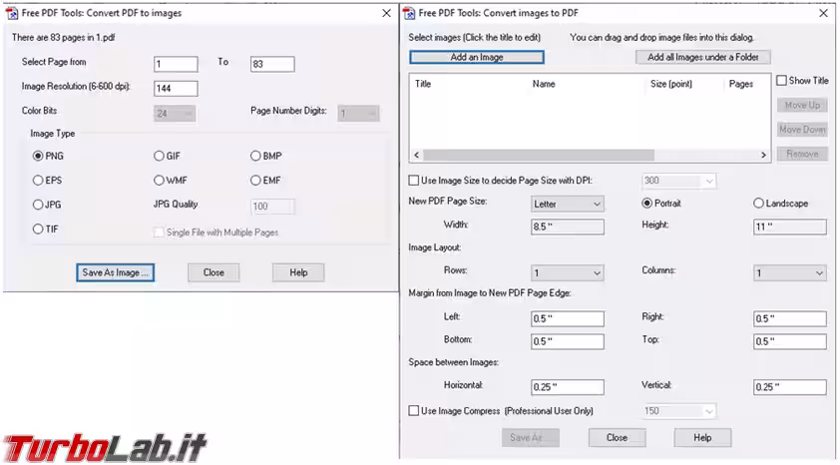Open the image compress 150 dropdown
The height and width of the screenshot is (465, 840).
678,411
